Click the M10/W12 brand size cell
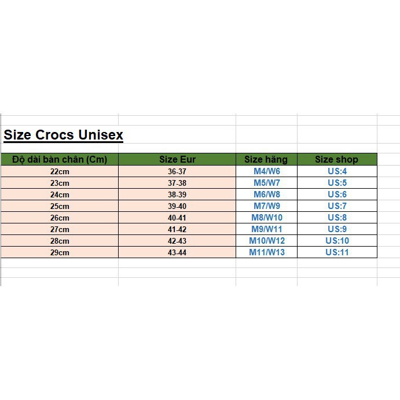Viewport: 400px width, 400px height. click(x=266, y=241)
